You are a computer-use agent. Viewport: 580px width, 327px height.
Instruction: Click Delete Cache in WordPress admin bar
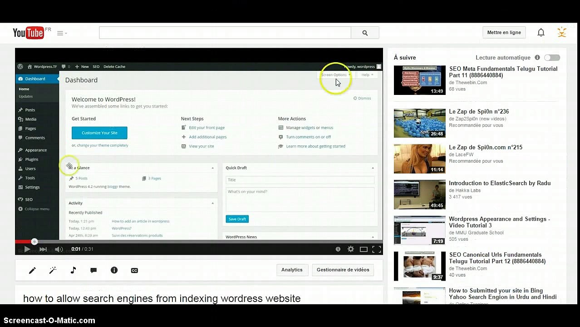pyautogui.click(x=114, y=67)
